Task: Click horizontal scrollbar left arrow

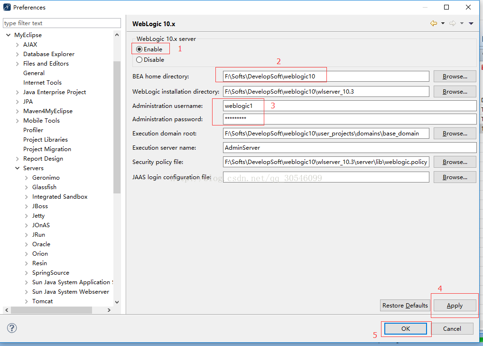Action: pos(7,310)
